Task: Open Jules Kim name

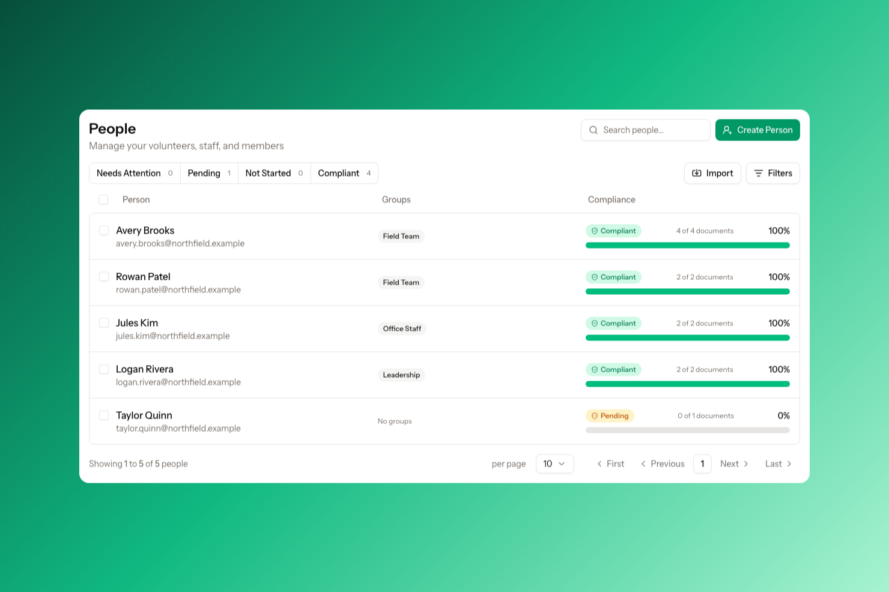Action: [x=137, y=323]
